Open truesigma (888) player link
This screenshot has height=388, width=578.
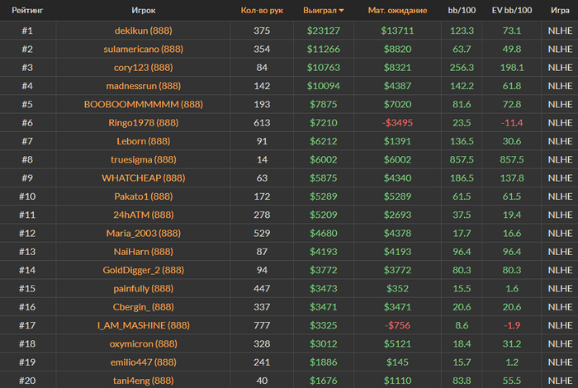pos(144,159)
